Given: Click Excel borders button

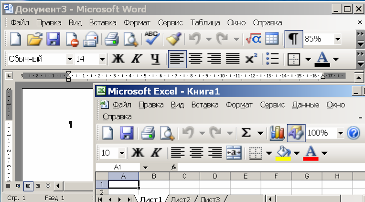Looking at the screenshot, I should click(x=256, y=153).
